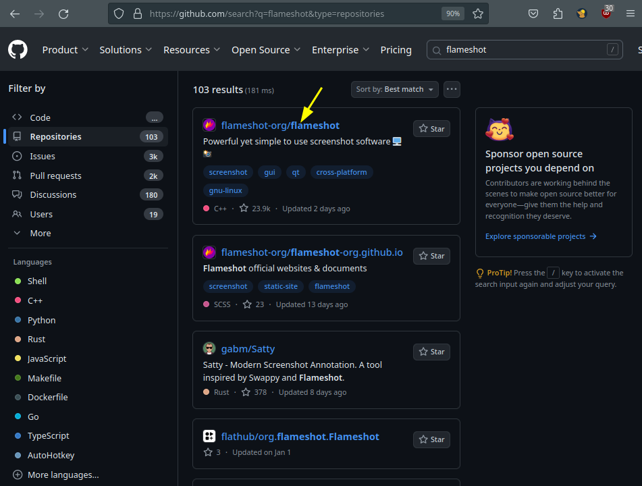
Task: Click the GitHub Octocat logo
Action: tap(18, 49)
